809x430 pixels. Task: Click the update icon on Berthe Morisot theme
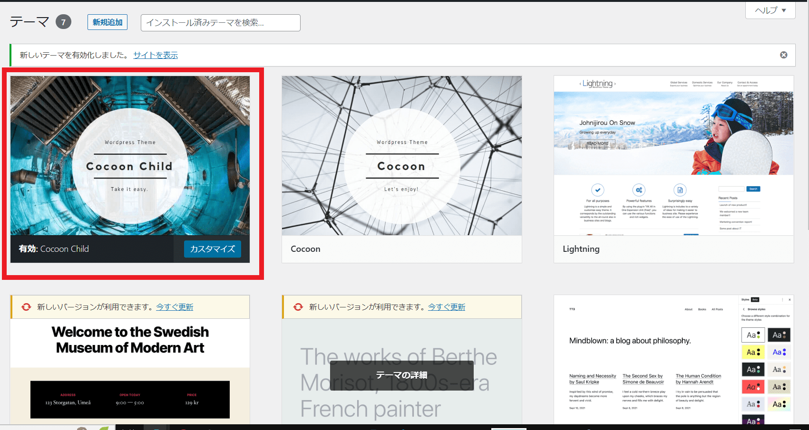click(x=298, y=307)
